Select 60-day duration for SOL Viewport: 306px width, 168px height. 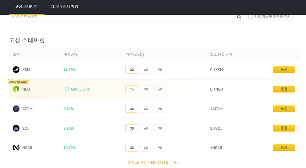click(146, 128)
